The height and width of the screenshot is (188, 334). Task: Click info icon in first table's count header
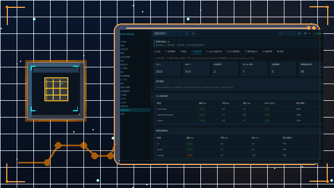pos(305,103)
